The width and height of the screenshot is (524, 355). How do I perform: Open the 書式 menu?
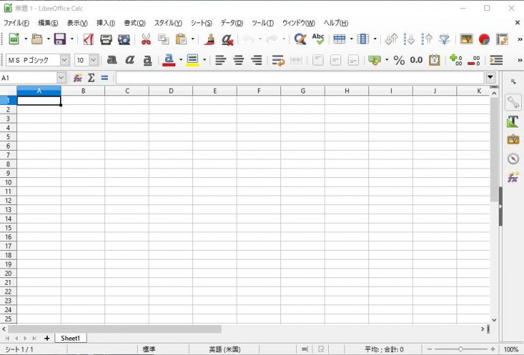134,23
